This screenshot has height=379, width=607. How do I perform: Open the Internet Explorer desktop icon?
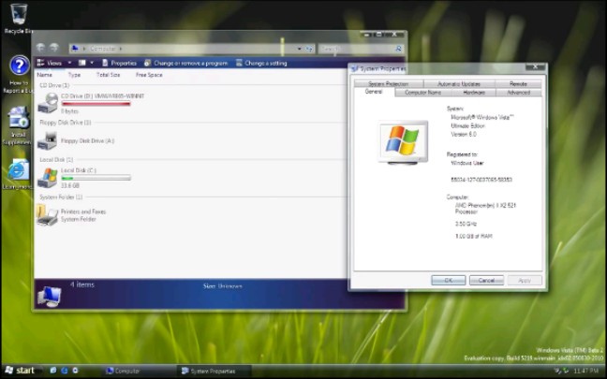click(18, 174)
